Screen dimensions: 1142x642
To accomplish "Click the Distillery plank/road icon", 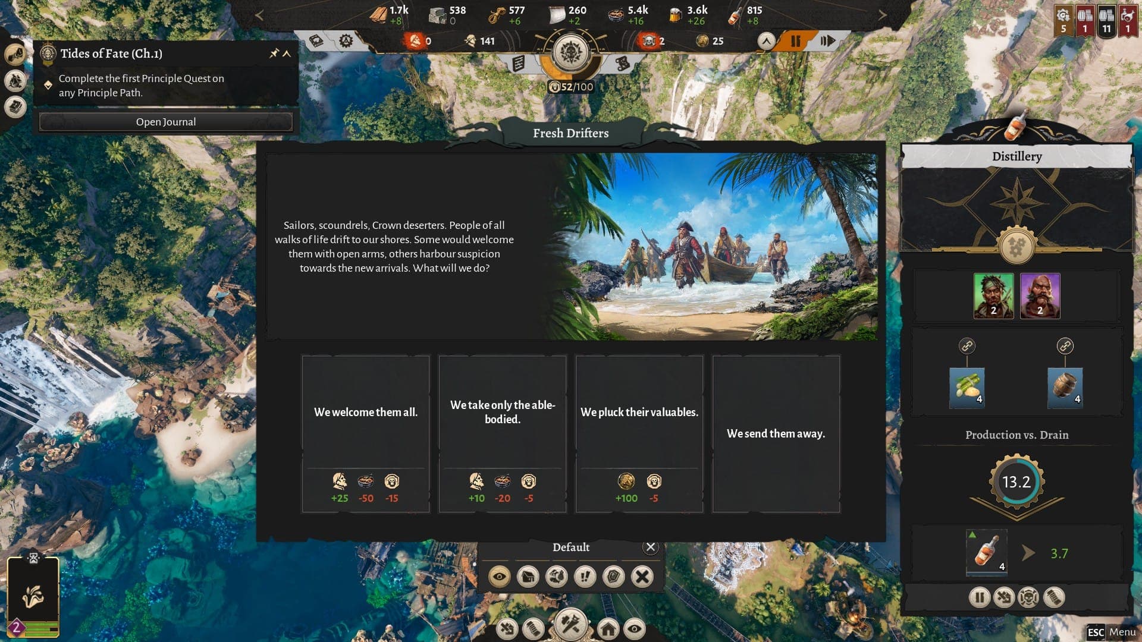I will coord(1054,597).
